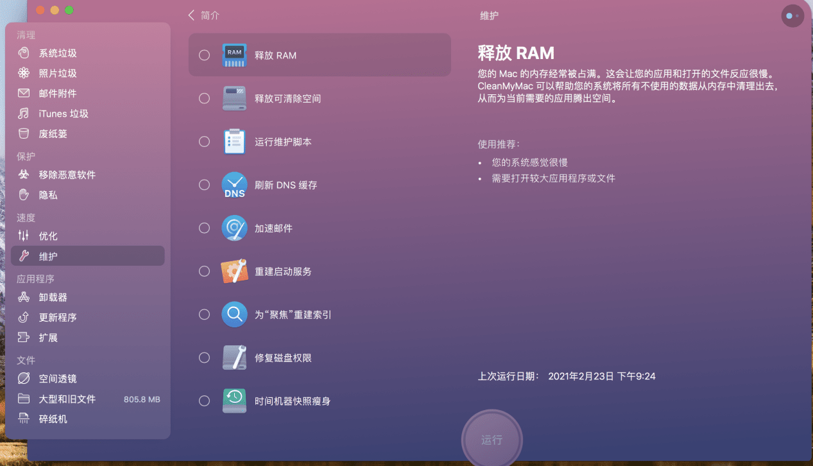The width and height of the screenshot is (813, 466).
Task: Select the 时间机器快照瘦身 radio button
Action: click(x=204, y=401)
